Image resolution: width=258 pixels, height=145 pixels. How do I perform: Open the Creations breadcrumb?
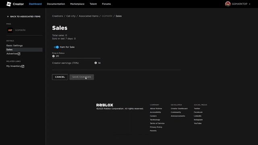[x=57, y=16]
